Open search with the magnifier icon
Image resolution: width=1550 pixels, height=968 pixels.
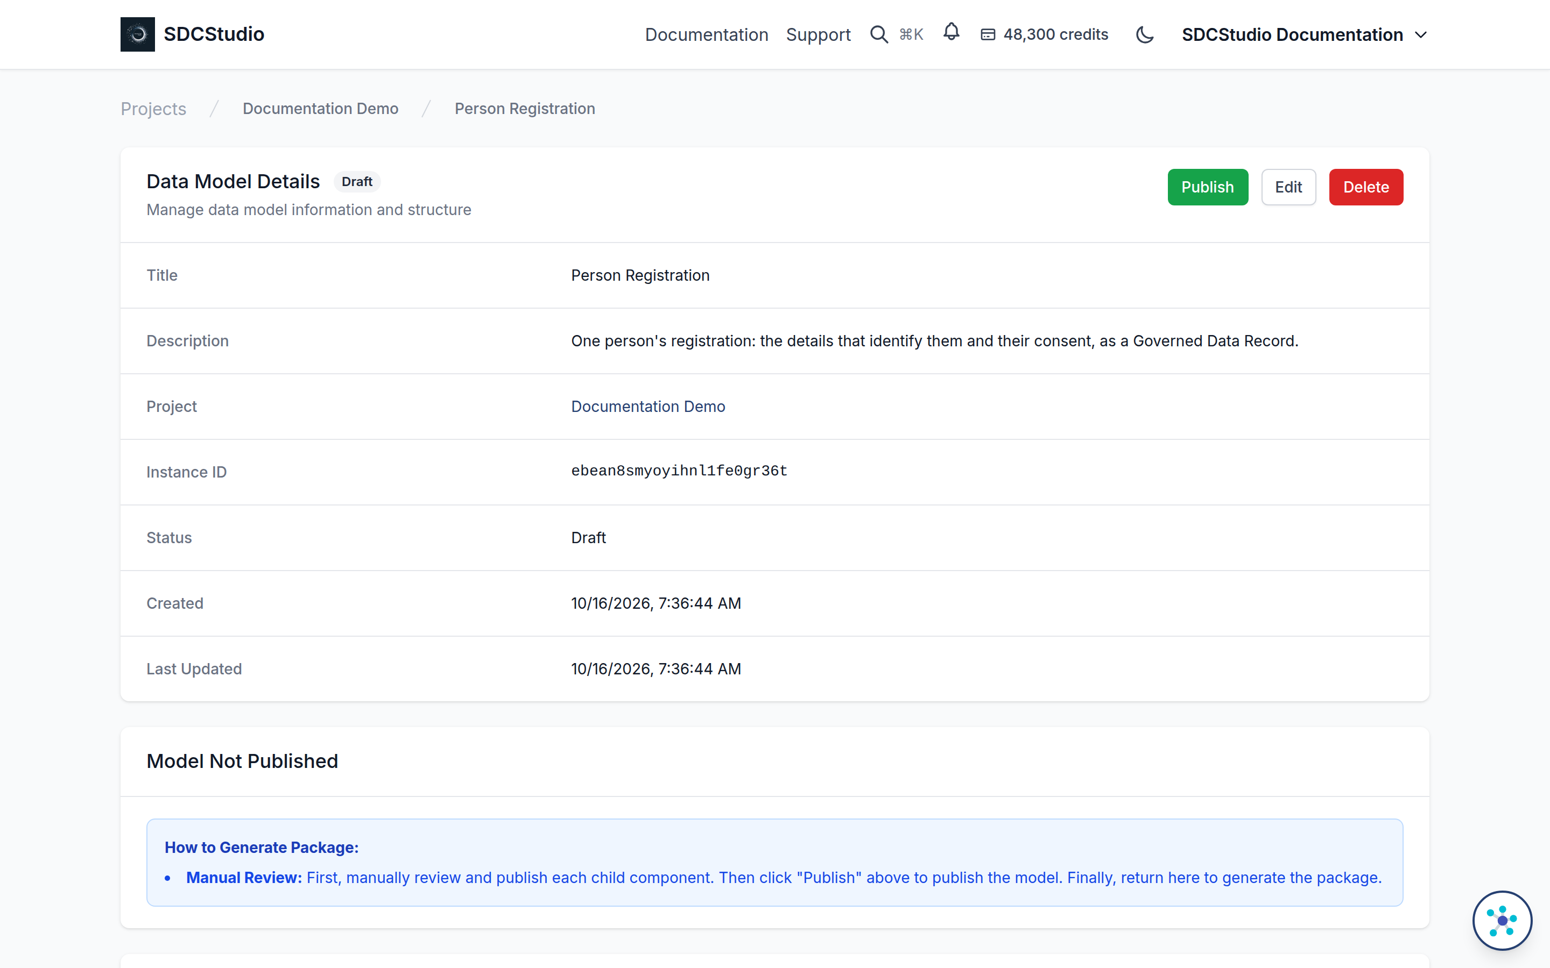click(879, 34)
